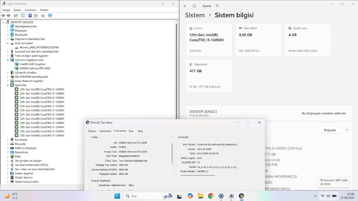Click the Properties sheet icon in Device Manager toolbar
This screenshot has height=201, width=358.
[23, 15]
